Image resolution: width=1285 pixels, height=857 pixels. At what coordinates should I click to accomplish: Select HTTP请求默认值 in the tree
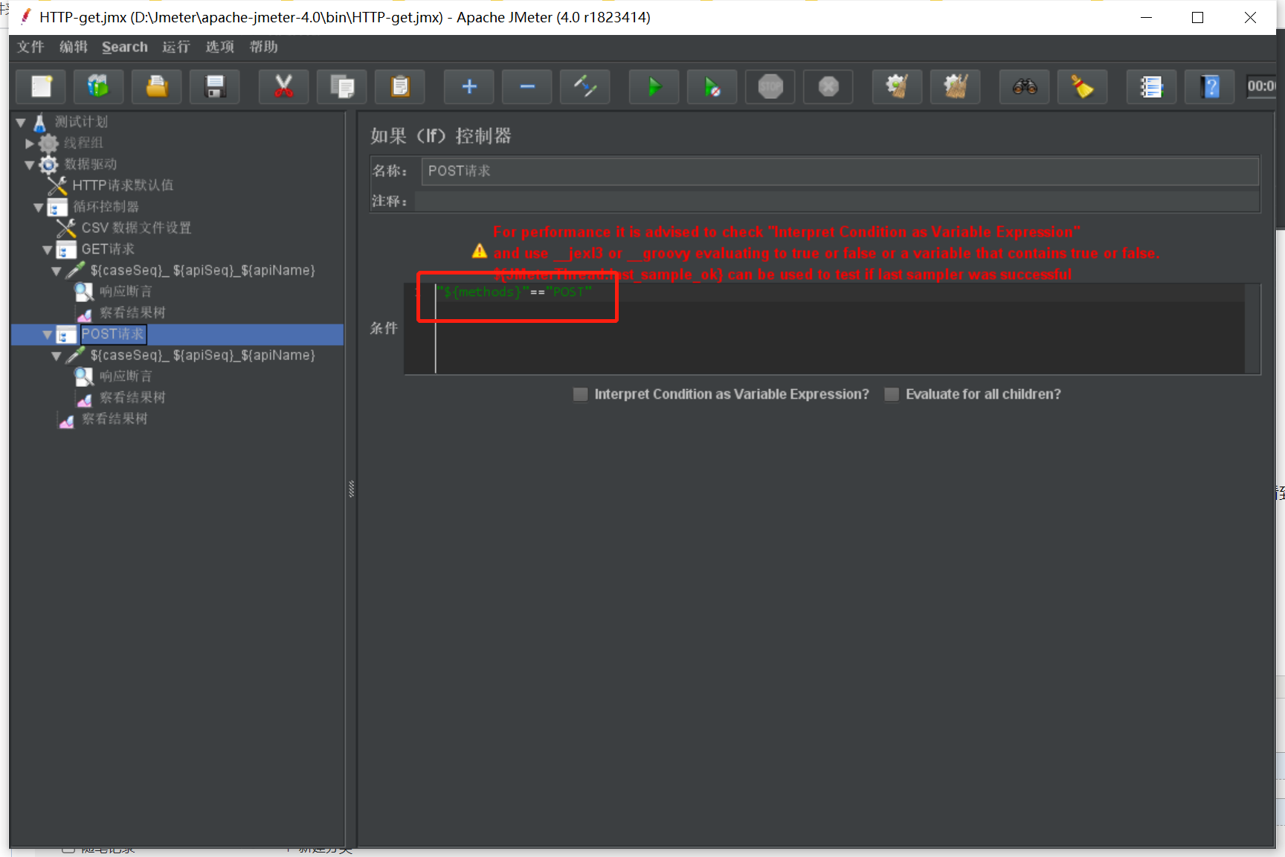click(x=123, y=185)
